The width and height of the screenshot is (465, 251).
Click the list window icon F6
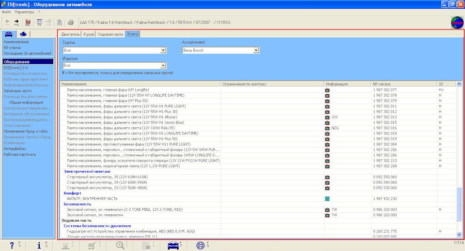pyautogui.click(x=146, y=245)
